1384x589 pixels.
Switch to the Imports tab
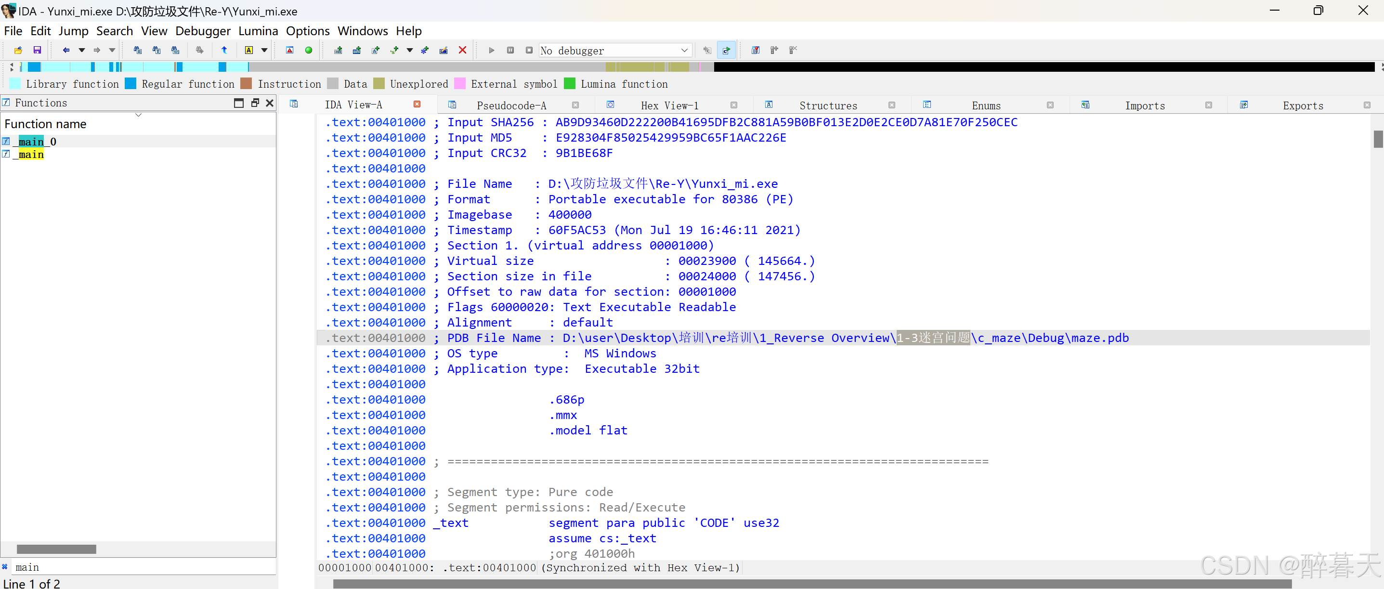click(1144, 105)
